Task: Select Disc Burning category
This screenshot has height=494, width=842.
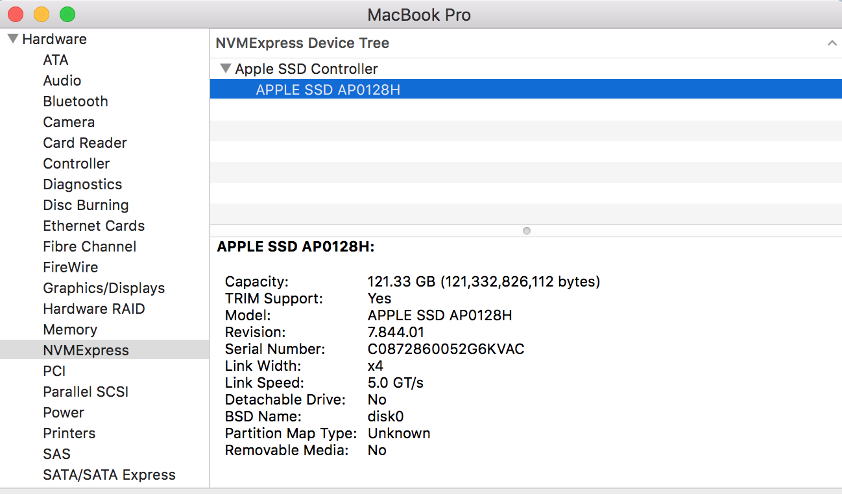Action: pyautogui.click(x=86, y=205)
